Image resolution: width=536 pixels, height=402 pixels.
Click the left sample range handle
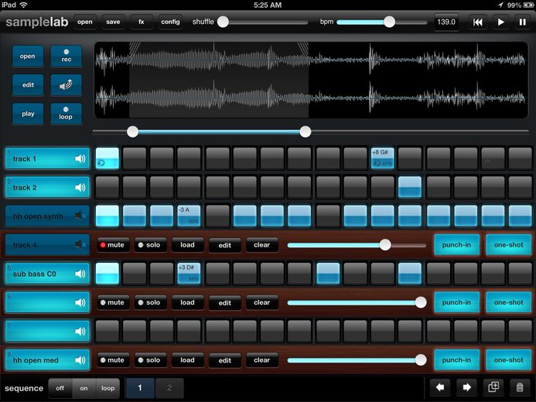click(132, 131)
